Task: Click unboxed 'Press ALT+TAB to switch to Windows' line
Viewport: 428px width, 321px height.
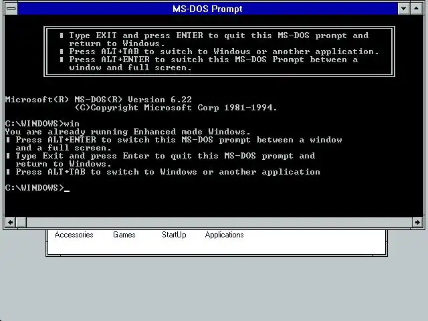Action: point(163,172)
